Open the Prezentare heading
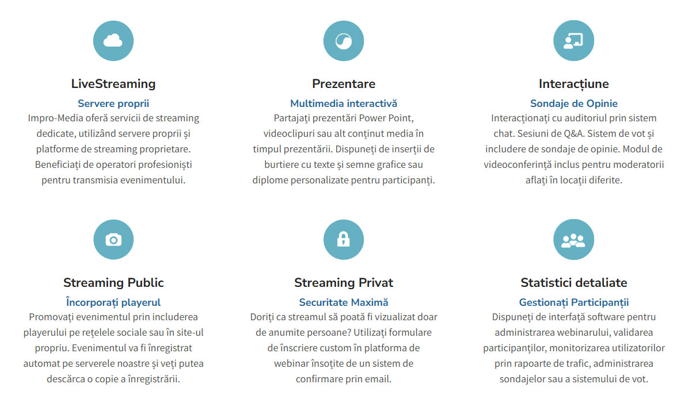Image resolution: width=700 pixels, height=407 pixels. (344, 84)
